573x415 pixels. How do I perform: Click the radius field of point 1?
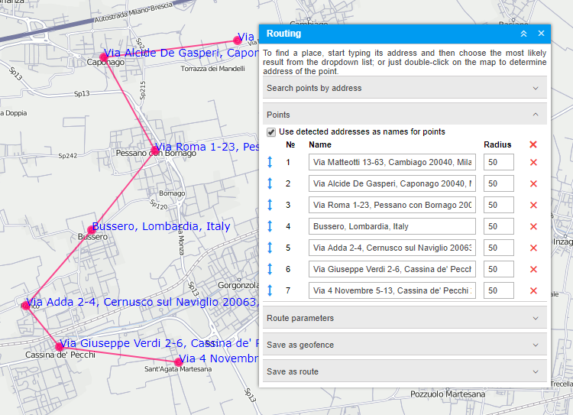tap(498, 162)
